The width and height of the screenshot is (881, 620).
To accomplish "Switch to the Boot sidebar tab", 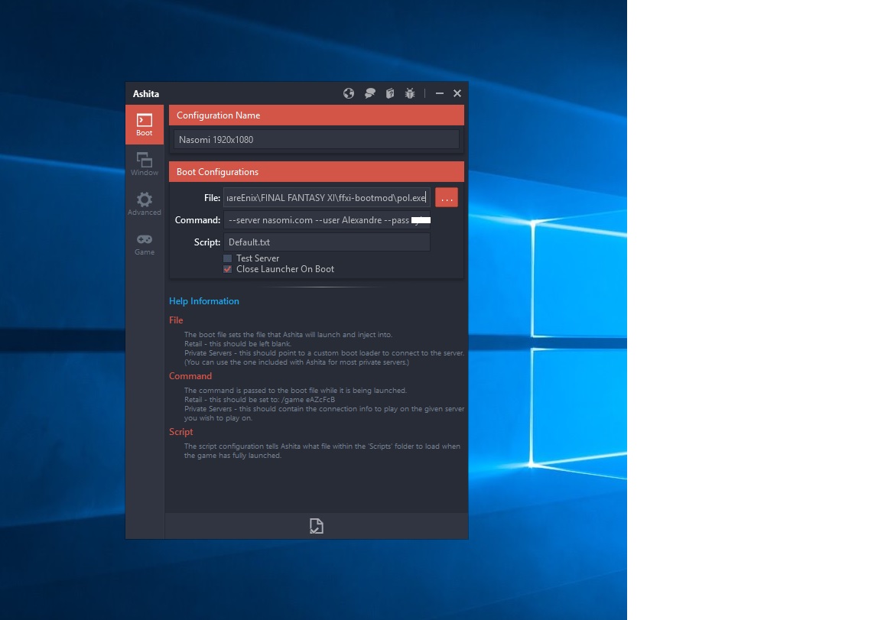I will [x=145, y=125].
